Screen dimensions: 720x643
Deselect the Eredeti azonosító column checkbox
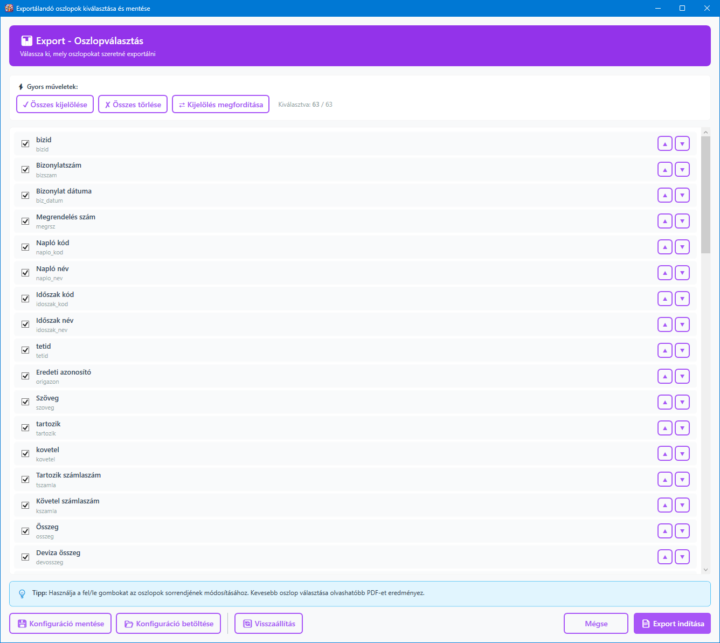25,376
